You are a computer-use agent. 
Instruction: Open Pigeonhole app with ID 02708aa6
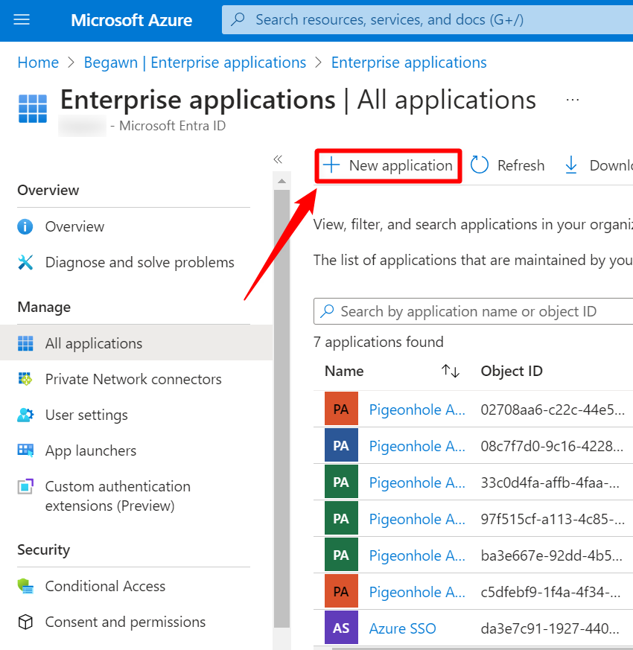click(417, 410)
